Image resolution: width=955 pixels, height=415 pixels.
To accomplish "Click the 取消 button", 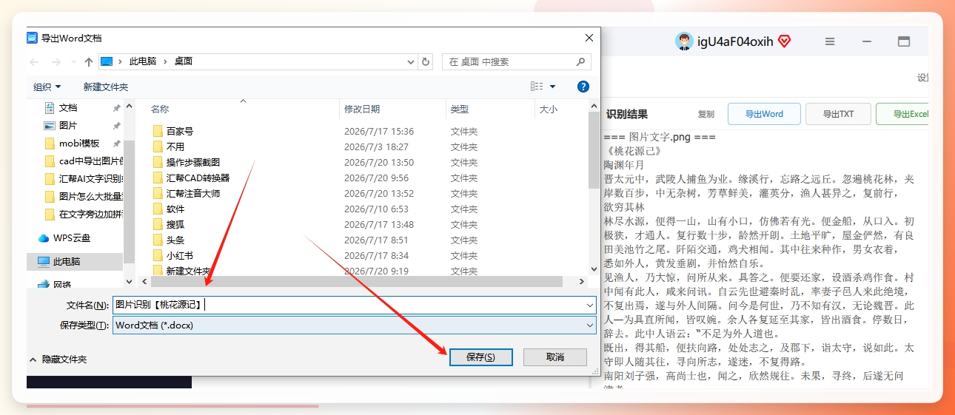I will [x=555, y=357].
